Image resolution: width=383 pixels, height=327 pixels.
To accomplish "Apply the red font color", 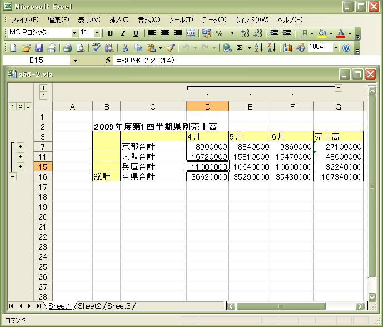I will click(x=341, y=33).
